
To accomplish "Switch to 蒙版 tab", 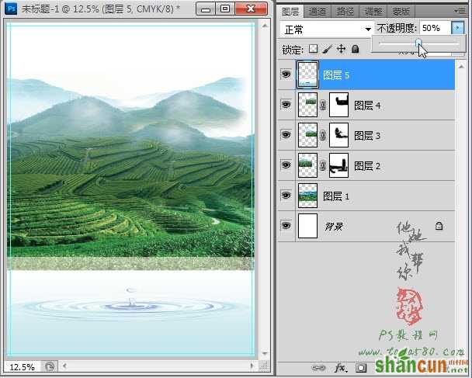I will pos(401,12).
